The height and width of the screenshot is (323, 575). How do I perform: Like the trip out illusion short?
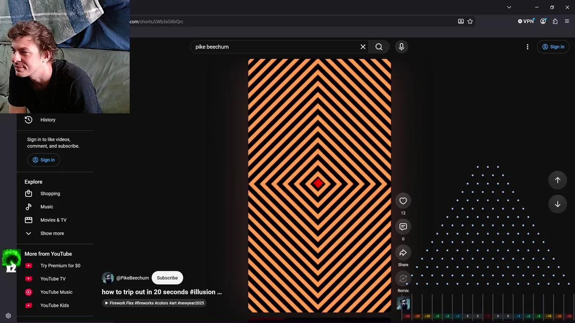click(403, 201)
